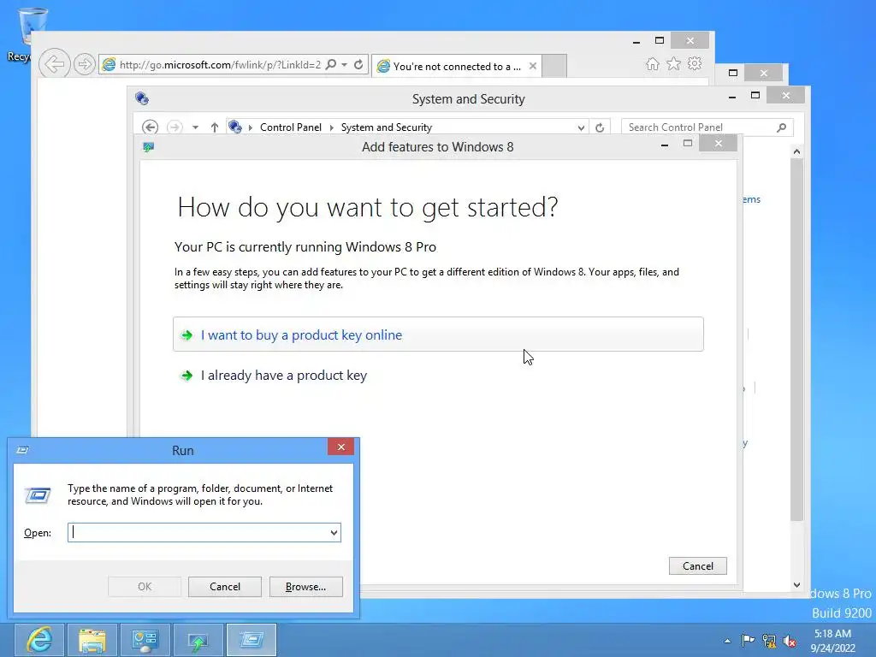Maximize the System and Security window
Viewport: 876px width, 657px height.
click(x=755, y=96)
